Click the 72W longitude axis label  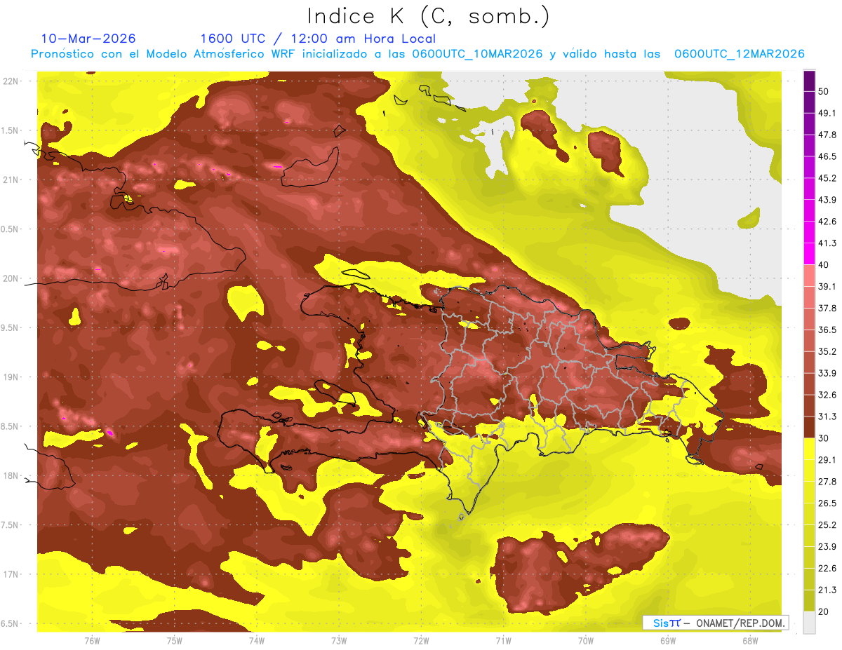coord(421,640)
